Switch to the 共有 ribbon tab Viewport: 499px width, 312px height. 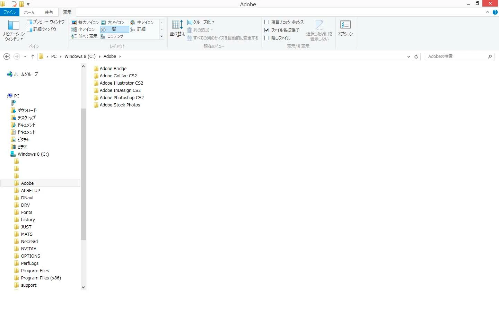pyautogui.click(x=49, y=12)
